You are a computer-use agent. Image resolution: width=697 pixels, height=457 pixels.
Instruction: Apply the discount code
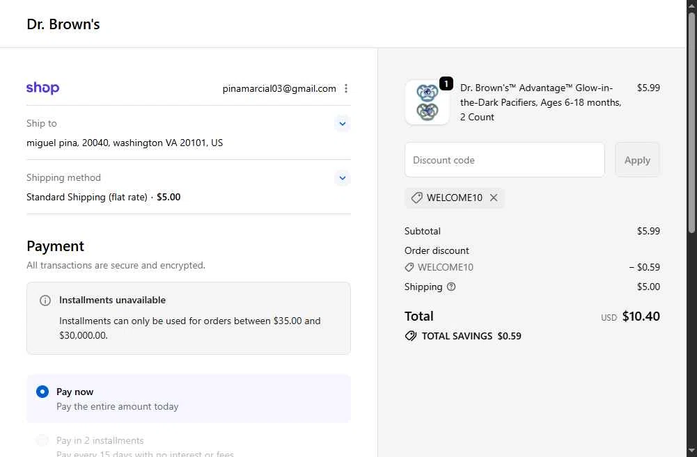pos(637,160)
